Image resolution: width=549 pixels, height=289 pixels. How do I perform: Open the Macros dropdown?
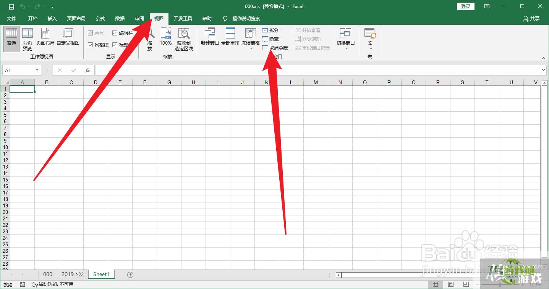pos(370,39)
